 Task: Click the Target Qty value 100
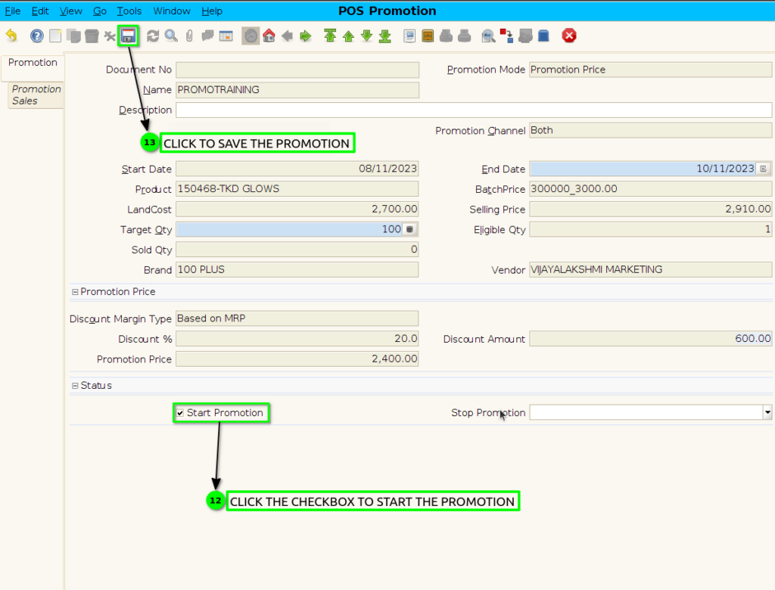(x=391, y=229)
